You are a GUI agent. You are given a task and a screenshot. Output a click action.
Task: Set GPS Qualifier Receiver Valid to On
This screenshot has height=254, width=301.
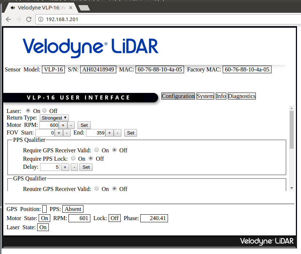coord(97,188)
